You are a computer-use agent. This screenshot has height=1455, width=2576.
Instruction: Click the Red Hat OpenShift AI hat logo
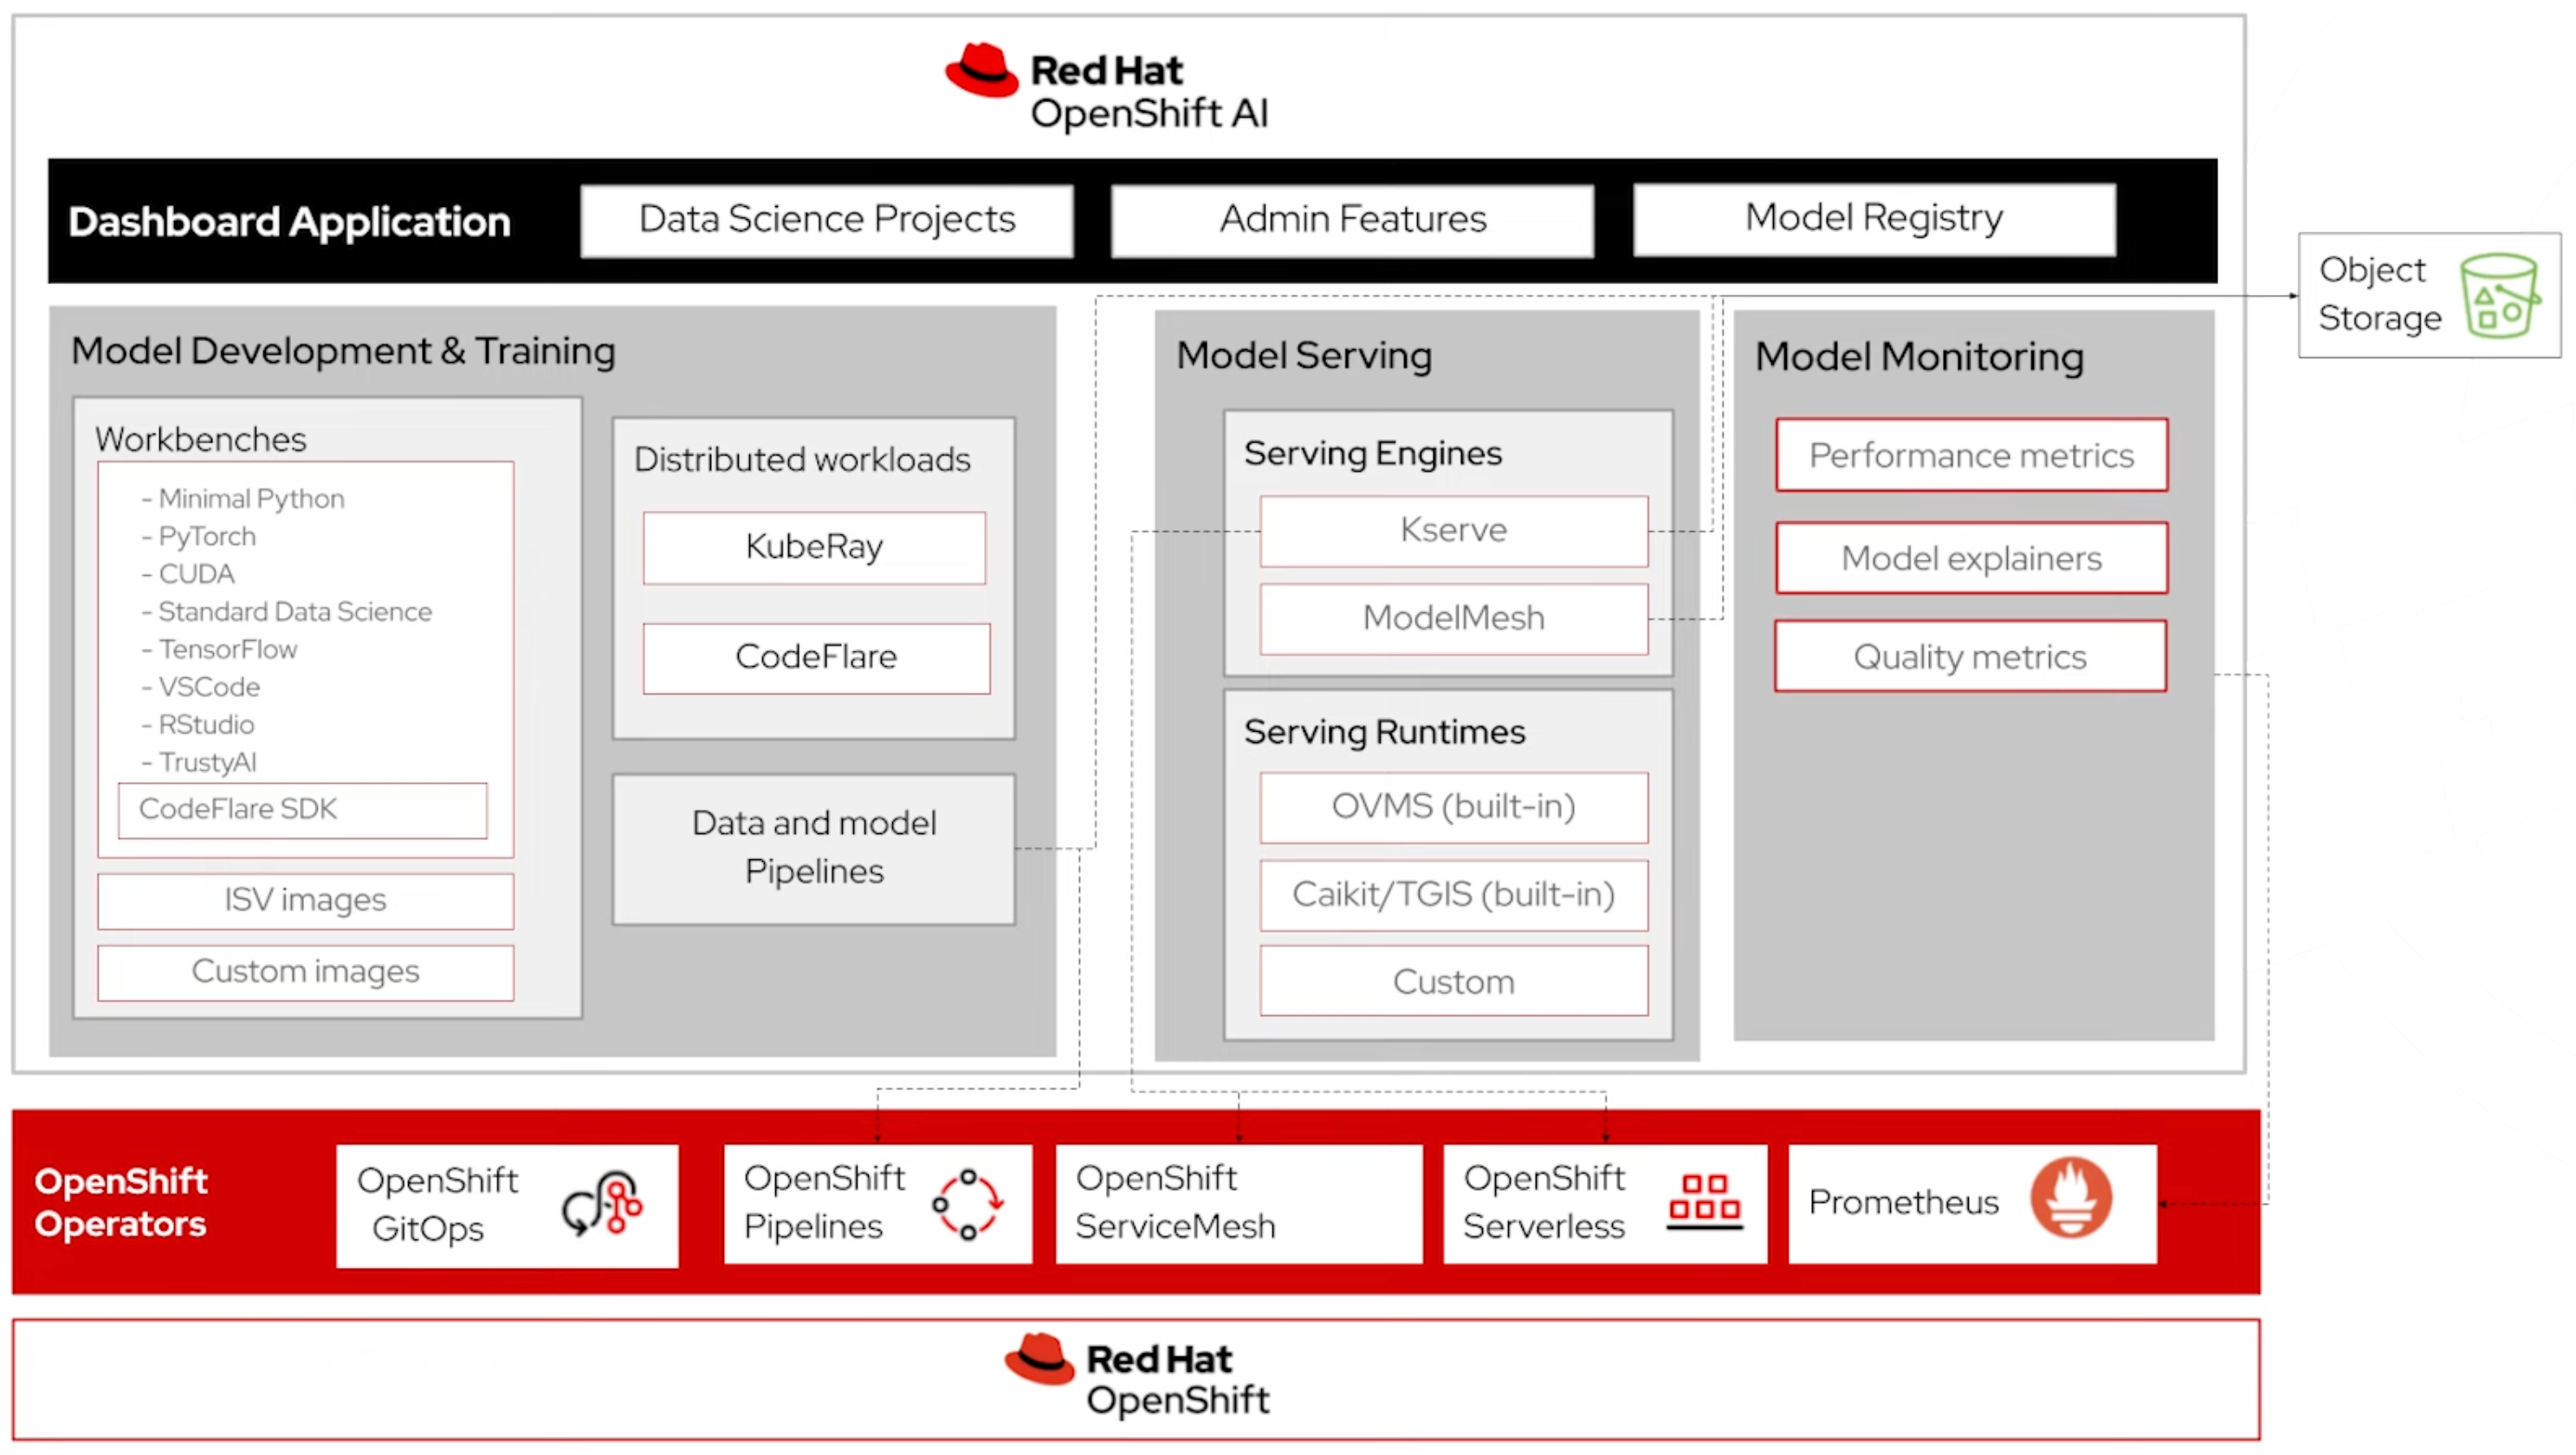tap(981, 71)
